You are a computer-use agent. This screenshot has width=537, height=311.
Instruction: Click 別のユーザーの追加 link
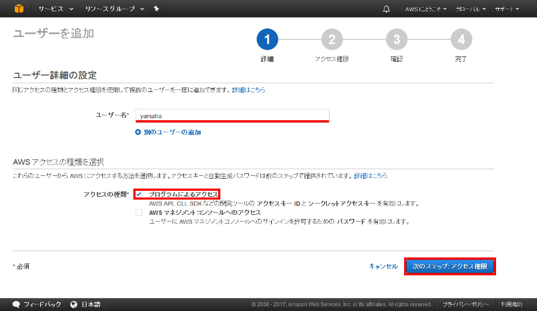[173, 132]
